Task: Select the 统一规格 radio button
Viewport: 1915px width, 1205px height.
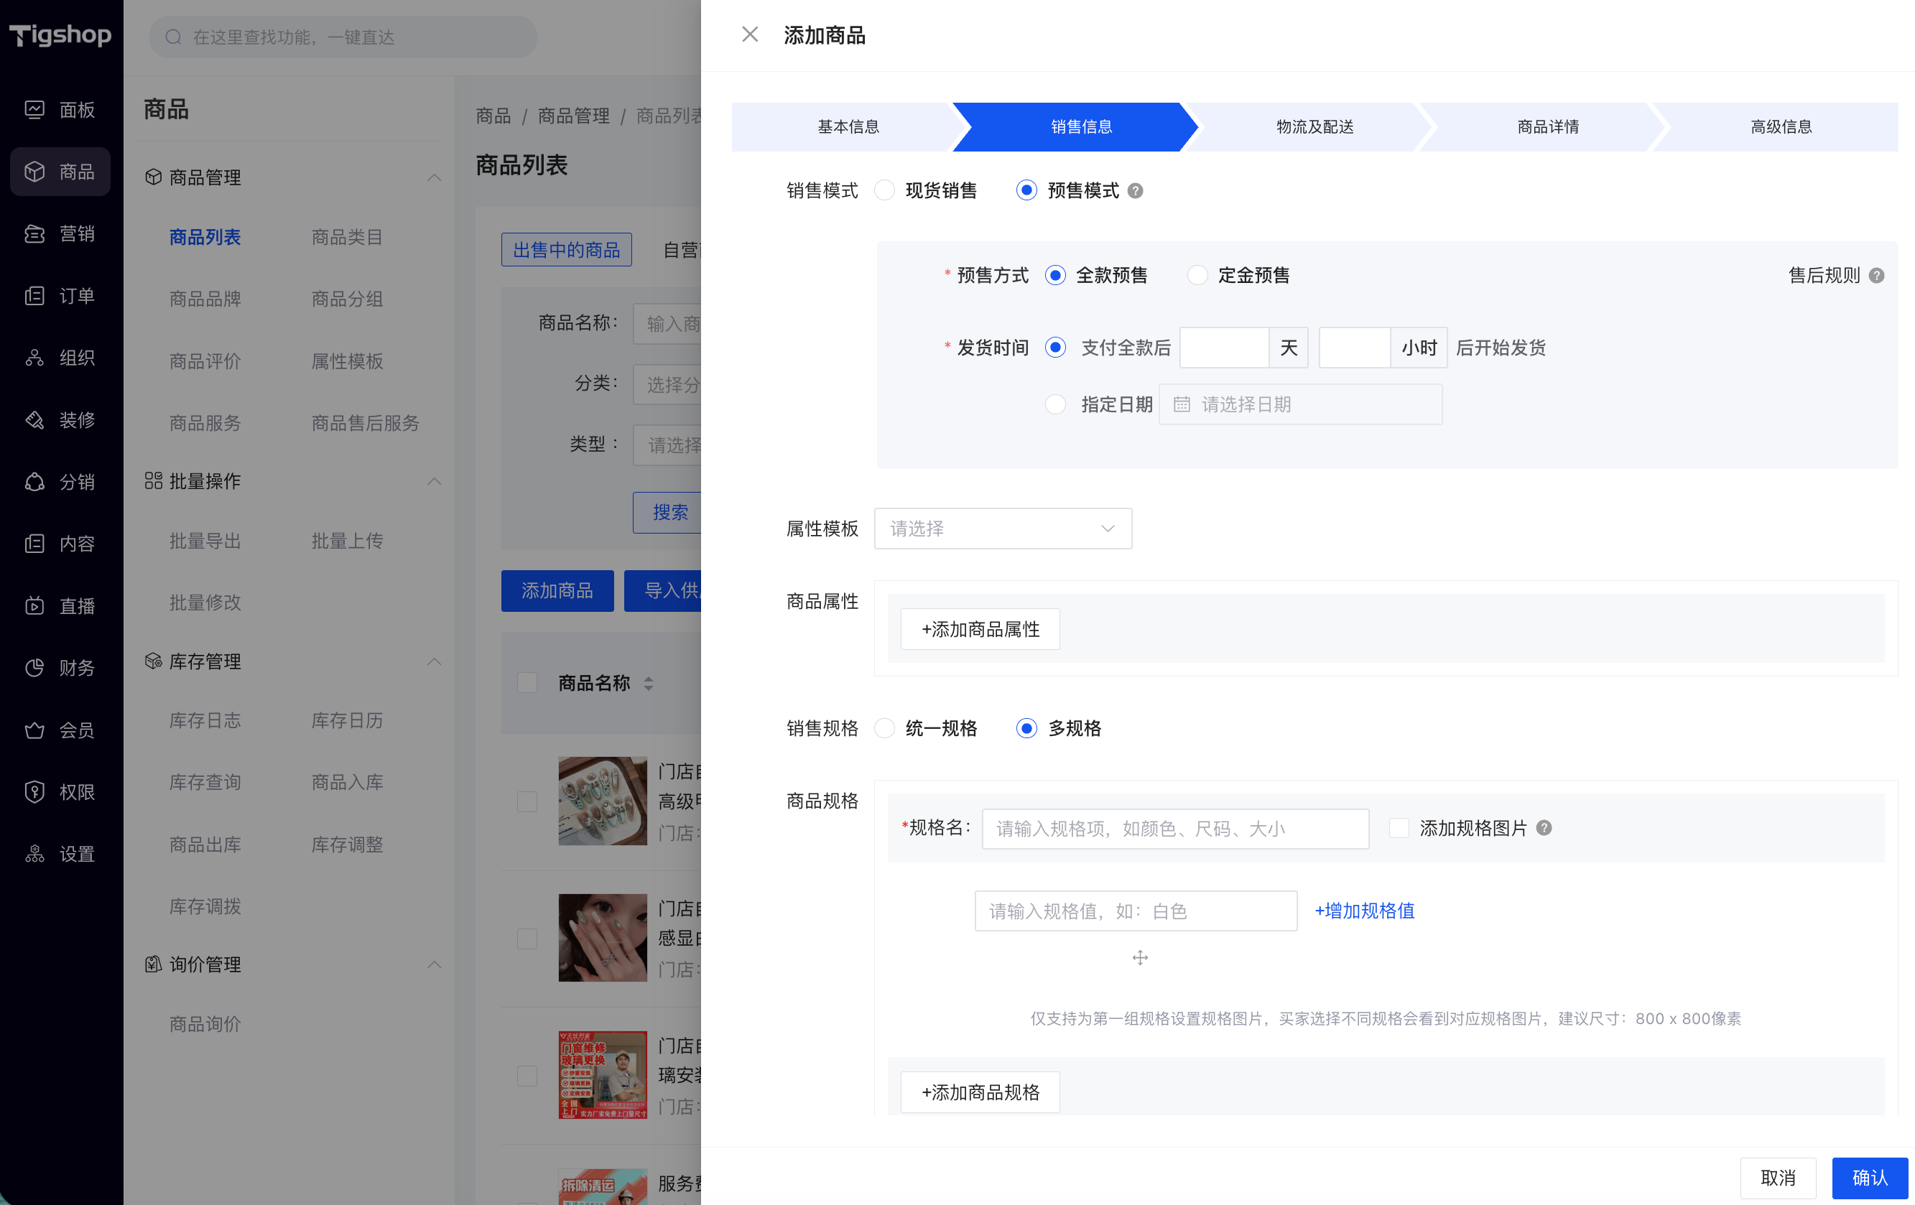Action: point(884,728)
